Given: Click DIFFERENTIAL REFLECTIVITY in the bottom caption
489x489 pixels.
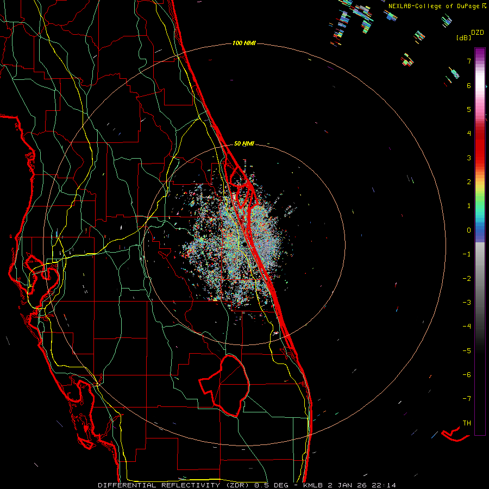Looking at the screenshot, I should (159, 485).
